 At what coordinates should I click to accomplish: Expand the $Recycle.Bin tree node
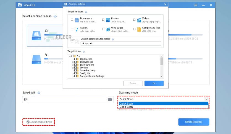73,62
